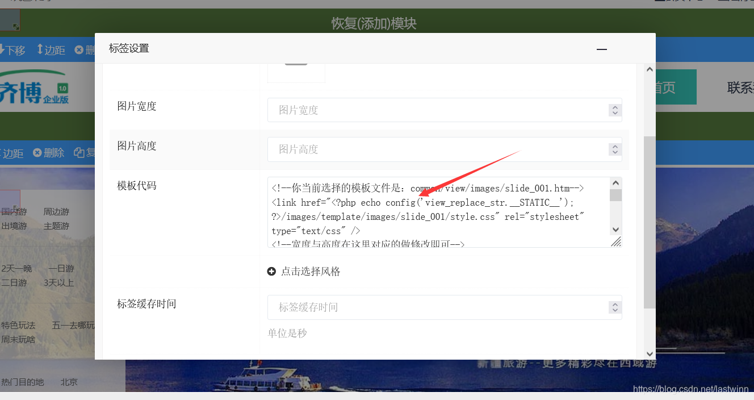Click 边距 in the banner module toolbar

[11, 153]
